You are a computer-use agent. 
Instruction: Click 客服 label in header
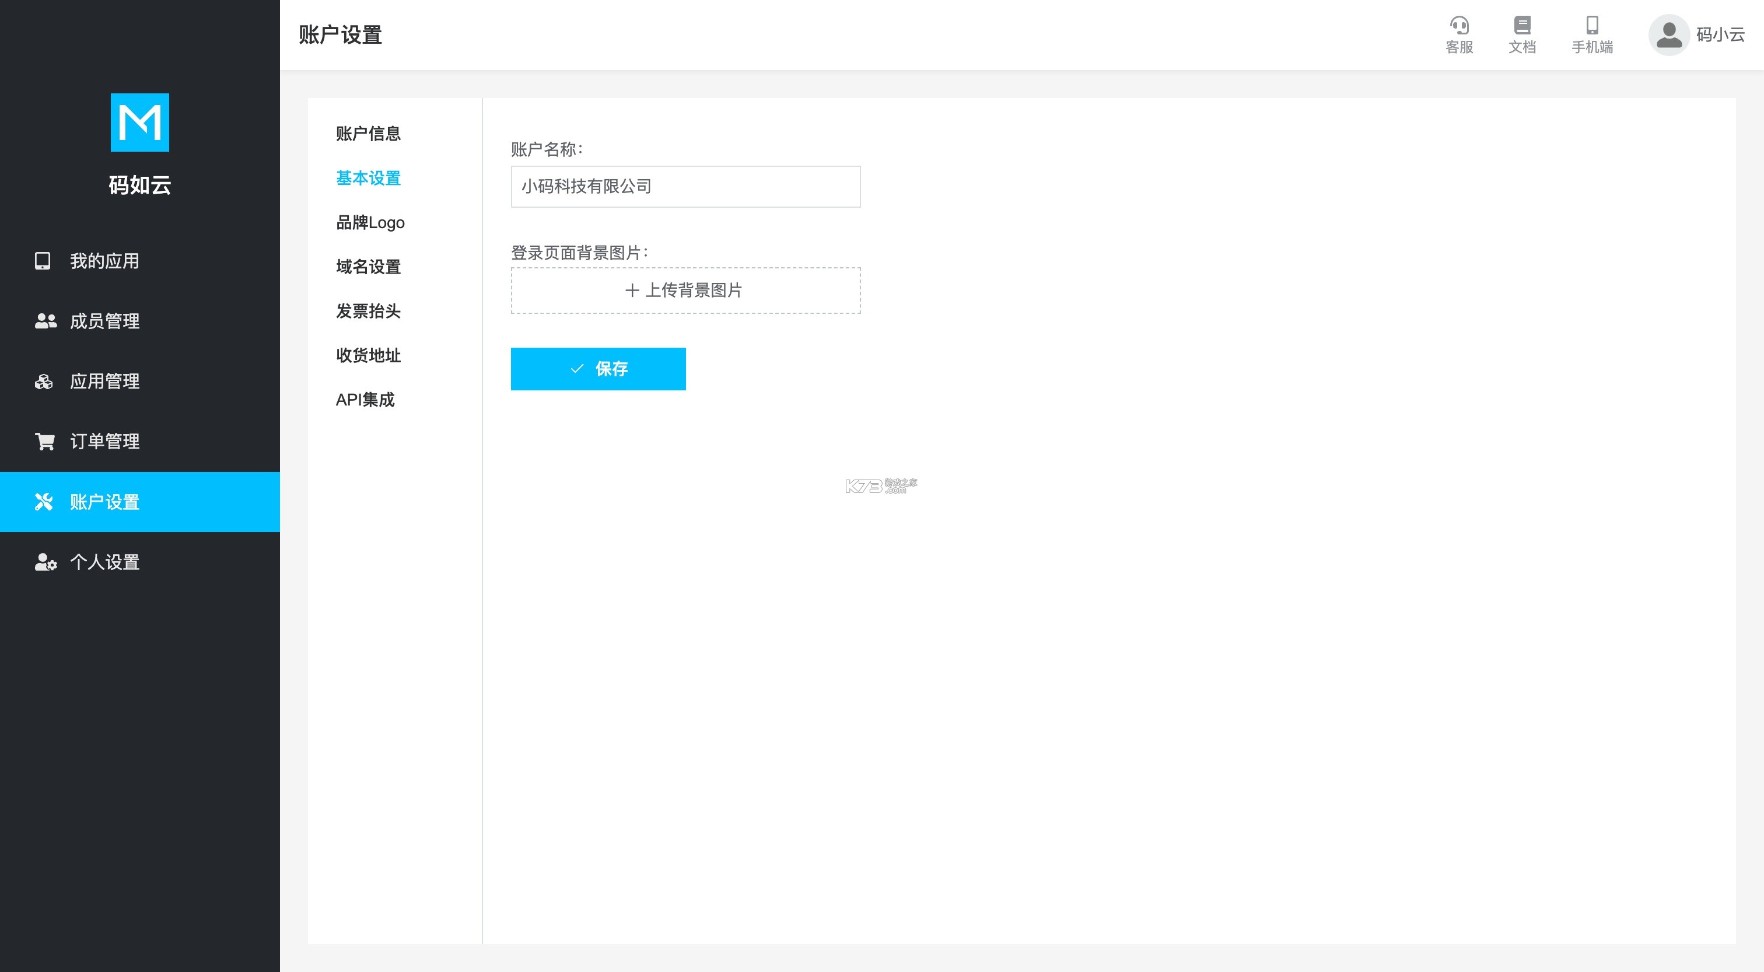[x=1458, y=47]
